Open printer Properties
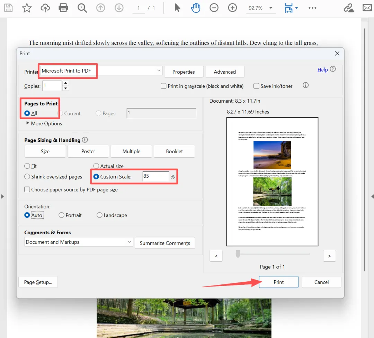Screen dimensions: 374x338 tap(184, 72)
